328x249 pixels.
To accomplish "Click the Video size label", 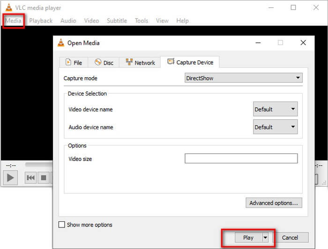I will click(x=80, y=159).
